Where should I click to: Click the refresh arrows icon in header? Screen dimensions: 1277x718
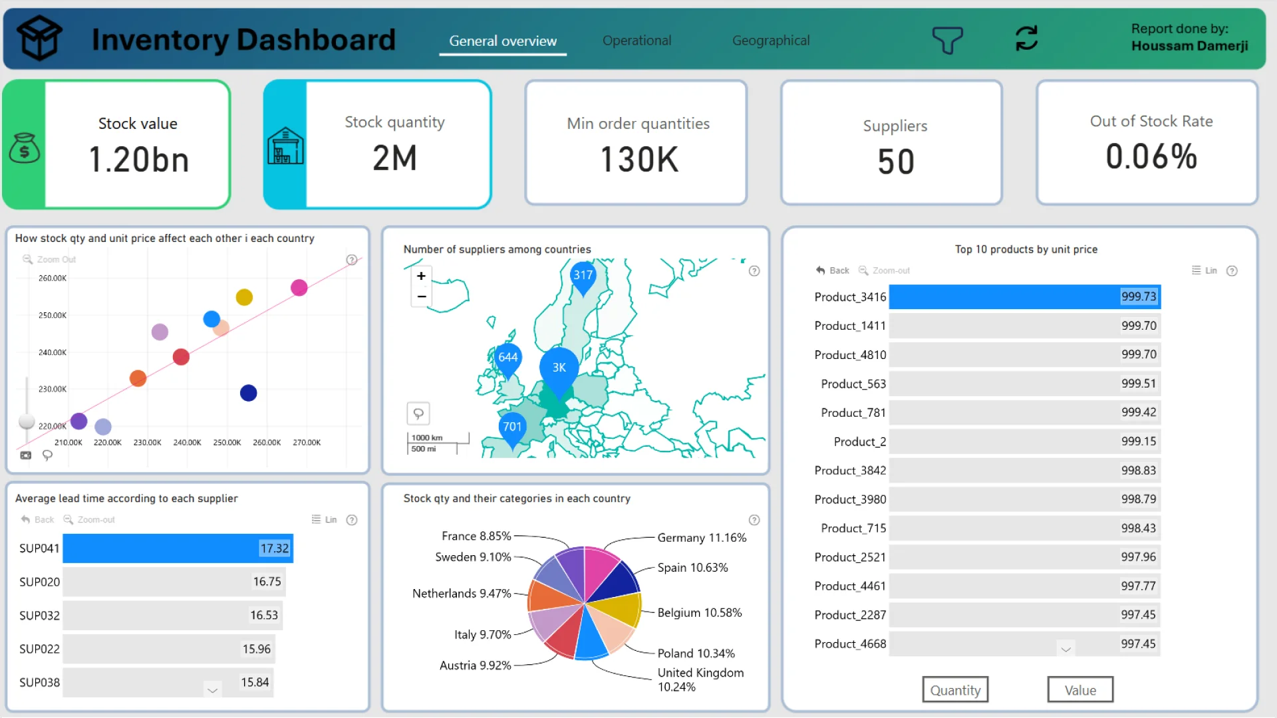click(1026, 39)
